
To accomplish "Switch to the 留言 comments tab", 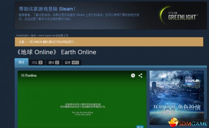I will [72, 63].
